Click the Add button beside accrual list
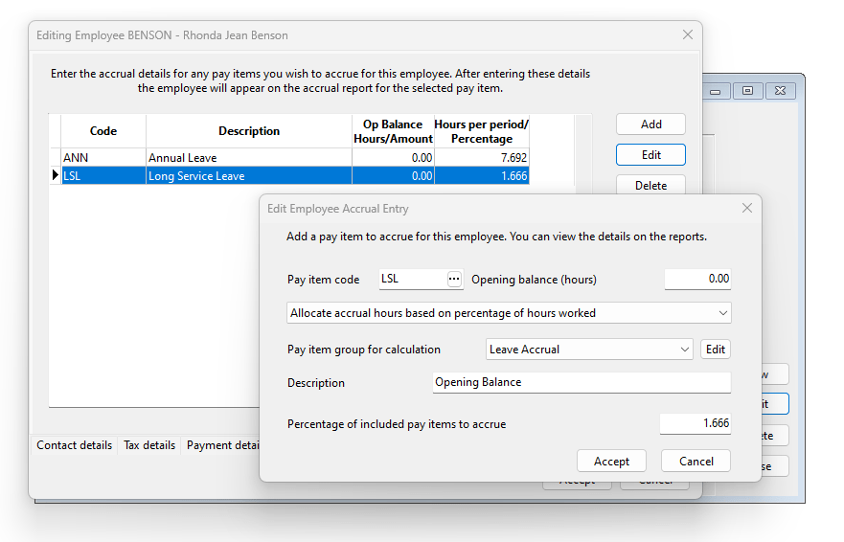This screenshot has width=844, height=542. pyautogui.click(x=650, y=124)
